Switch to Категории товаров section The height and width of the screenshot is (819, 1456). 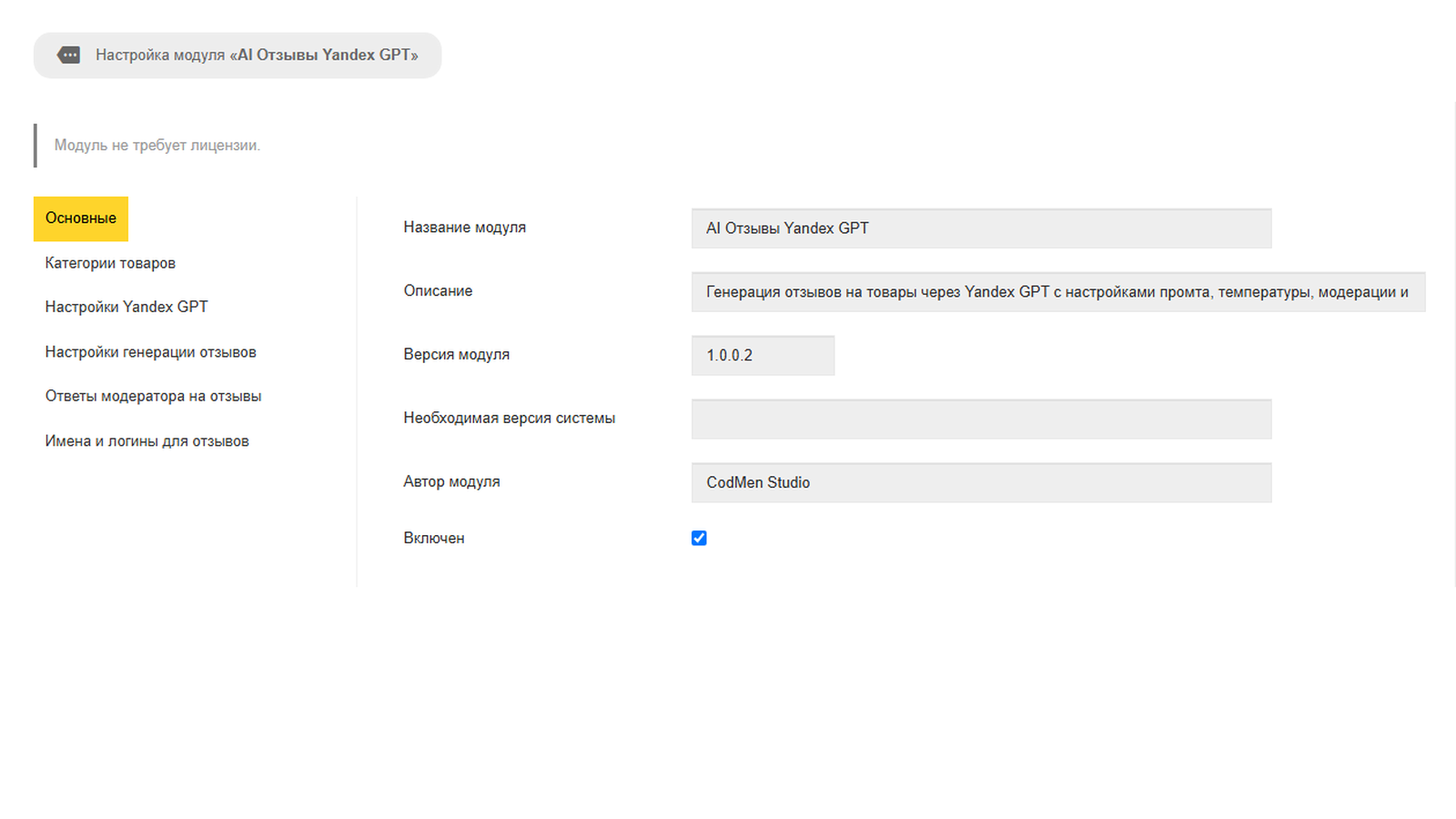click(110, 263)
